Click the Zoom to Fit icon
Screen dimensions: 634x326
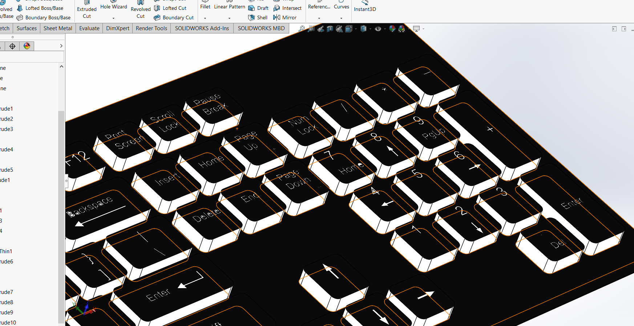302,29
